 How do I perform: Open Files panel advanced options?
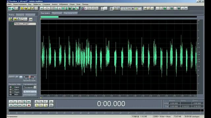(x=31, y=19)
